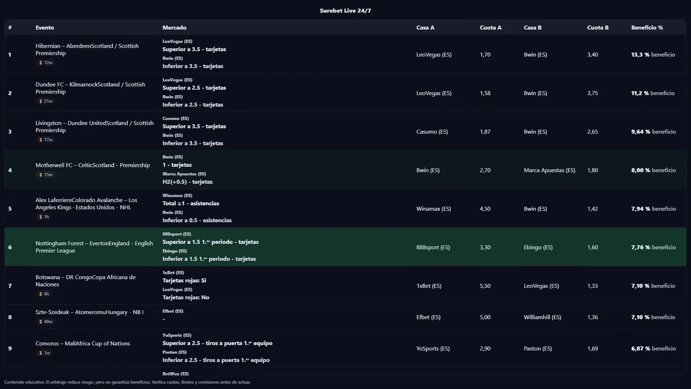Screen dimensions: 691x389
Task: Click the hourglass icon under Livingston – Dundee United
Action: click(40, 140)
